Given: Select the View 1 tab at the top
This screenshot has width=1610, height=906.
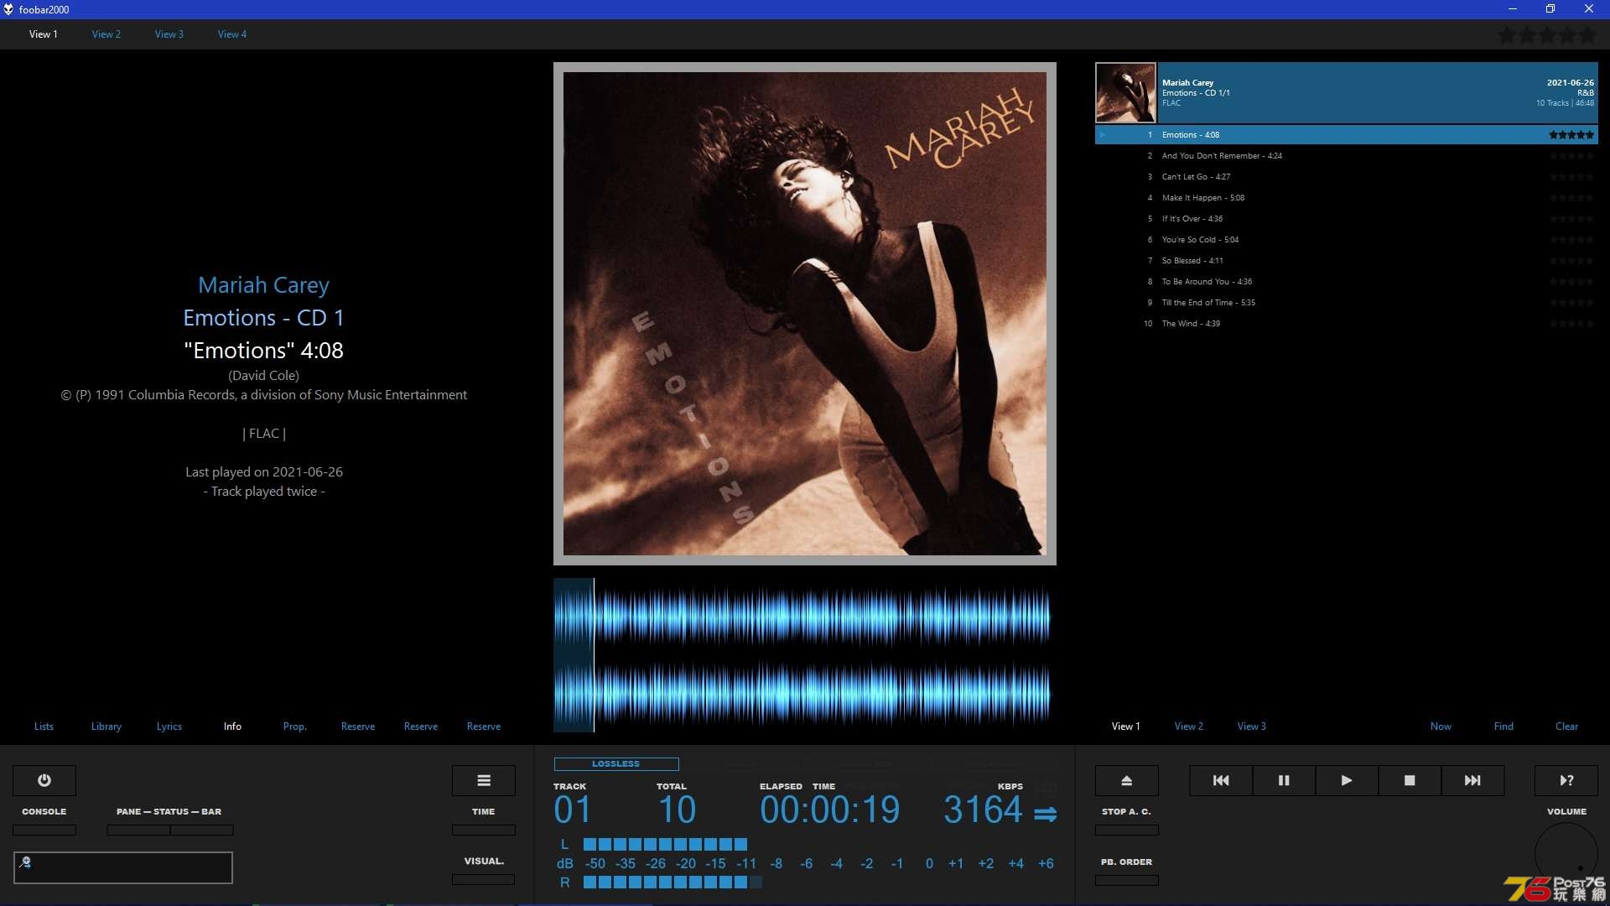Looking at the screenshot, I should [x=44, y=34].
